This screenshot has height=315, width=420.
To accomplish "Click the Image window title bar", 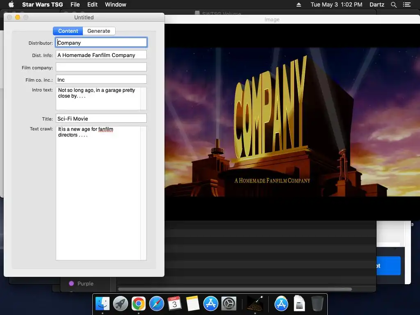I will (x=292, y=19).
